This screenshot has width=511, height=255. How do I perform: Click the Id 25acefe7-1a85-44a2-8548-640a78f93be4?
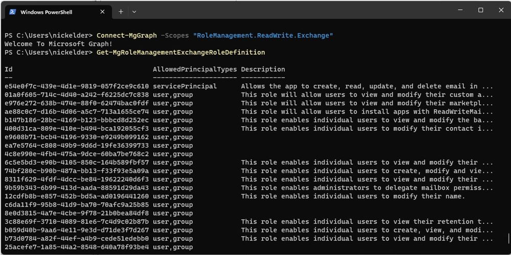77,247
